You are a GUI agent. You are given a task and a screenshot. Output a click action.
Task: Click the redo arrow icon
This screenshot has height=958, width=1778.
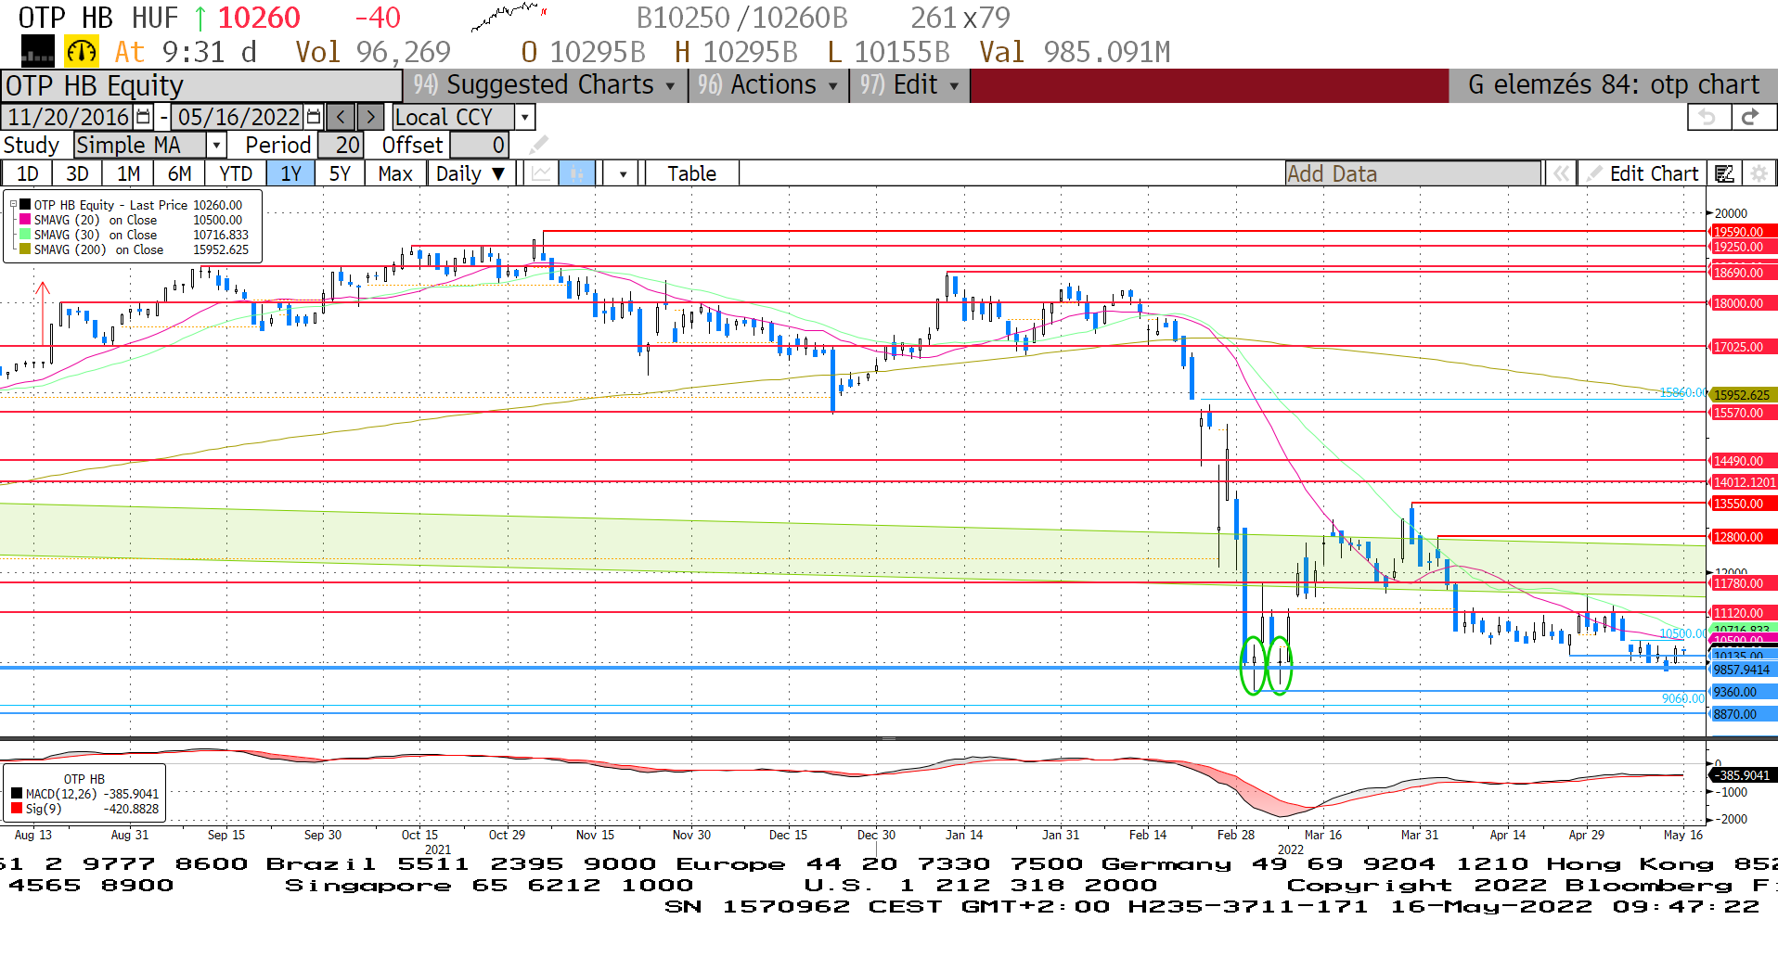pos(1752,117)
